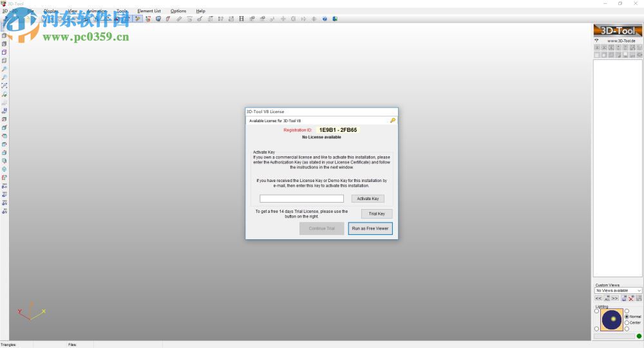Click the Activate Key button

pos(368,199)
